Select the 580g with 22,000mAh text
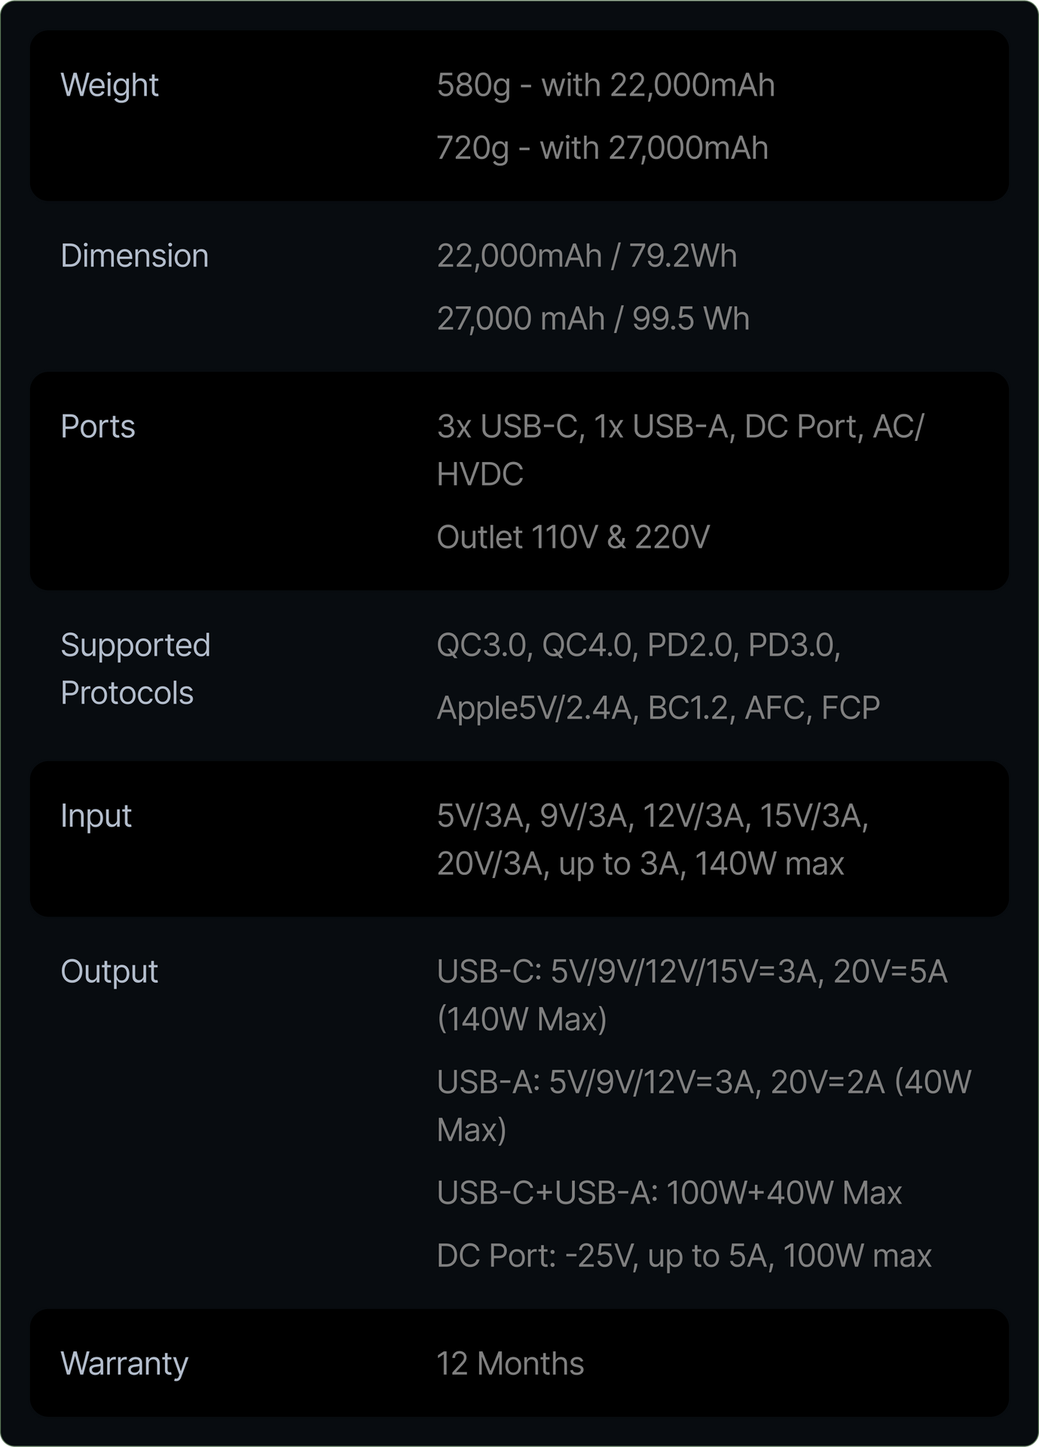This screenshot has width=1039, height=1447. pyautogui.click(x=606, y=85)
